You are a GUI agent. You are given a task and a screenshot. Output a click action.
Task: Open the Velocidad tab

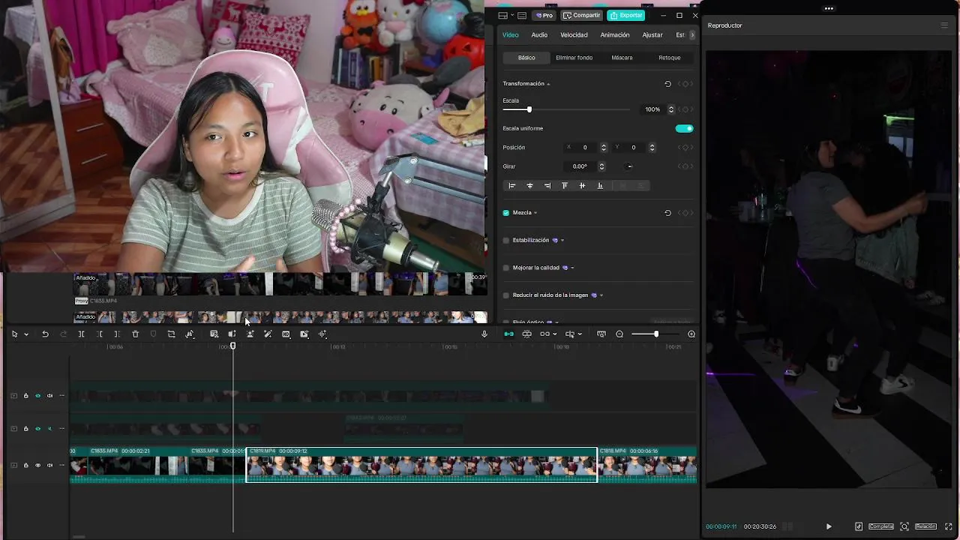[x=574, y=35]
